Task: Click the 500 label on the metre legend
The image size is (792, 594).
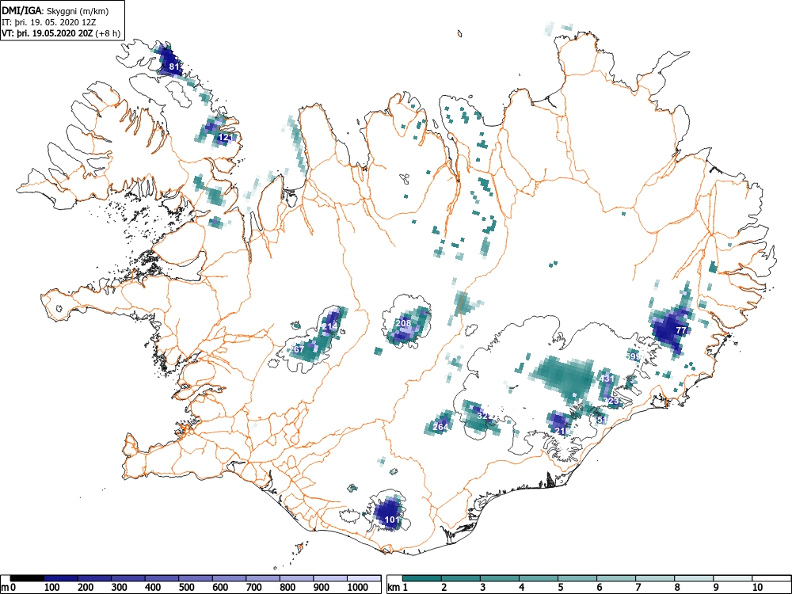Action: coord(186,588)
